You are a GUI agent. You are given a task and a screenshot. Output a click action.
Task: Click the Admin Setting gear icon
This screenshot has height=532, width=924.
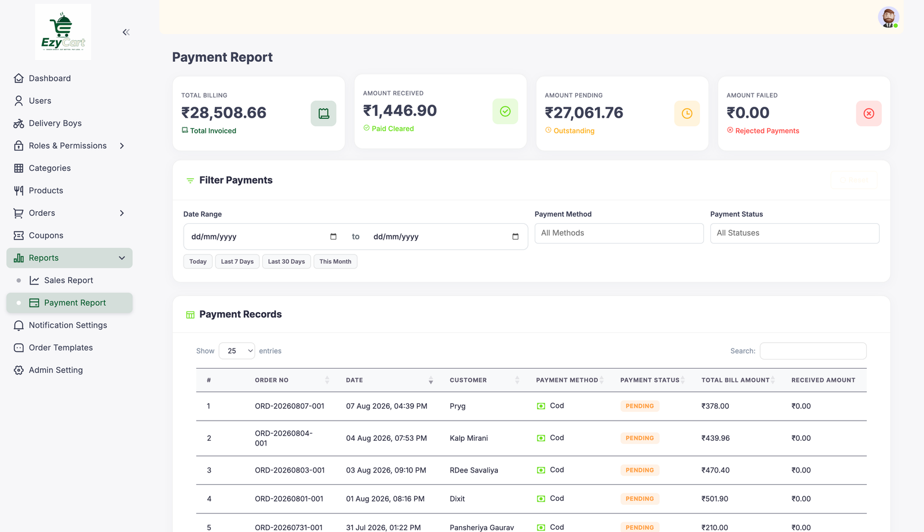pyautogui.click(x=18, y=370)
